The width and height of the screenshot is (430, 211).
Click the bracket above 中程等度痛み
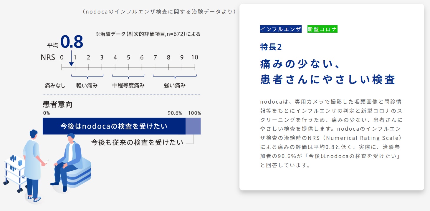pyautogui.click(x=128, y=77)
